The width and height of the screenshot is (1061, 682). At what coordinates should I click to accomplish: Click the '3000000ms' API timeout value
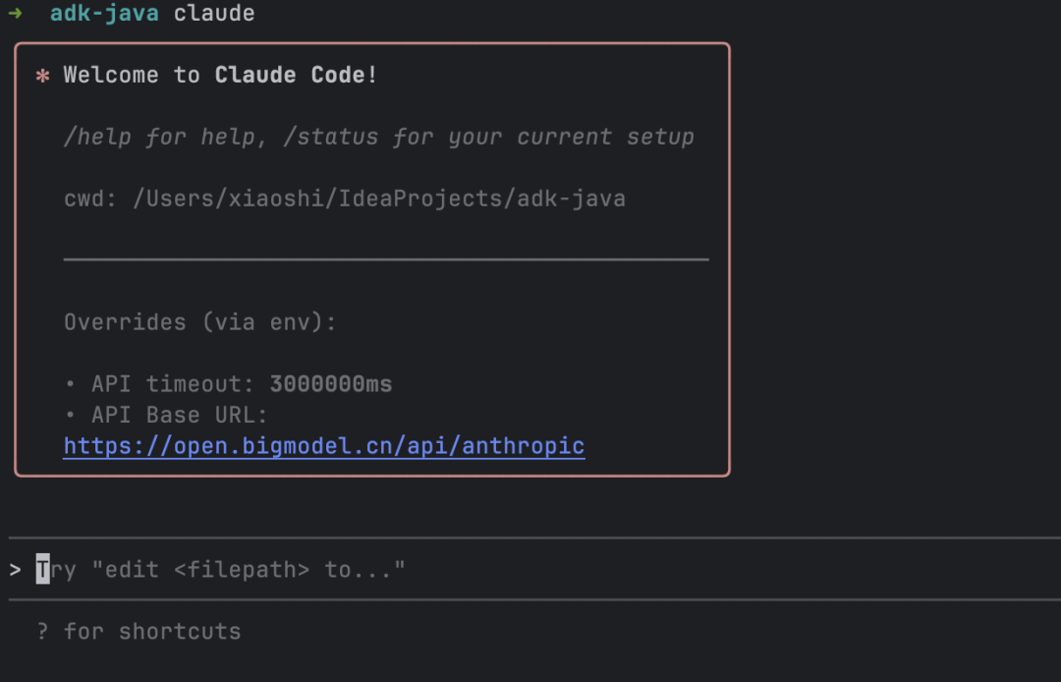pos(331,384)
